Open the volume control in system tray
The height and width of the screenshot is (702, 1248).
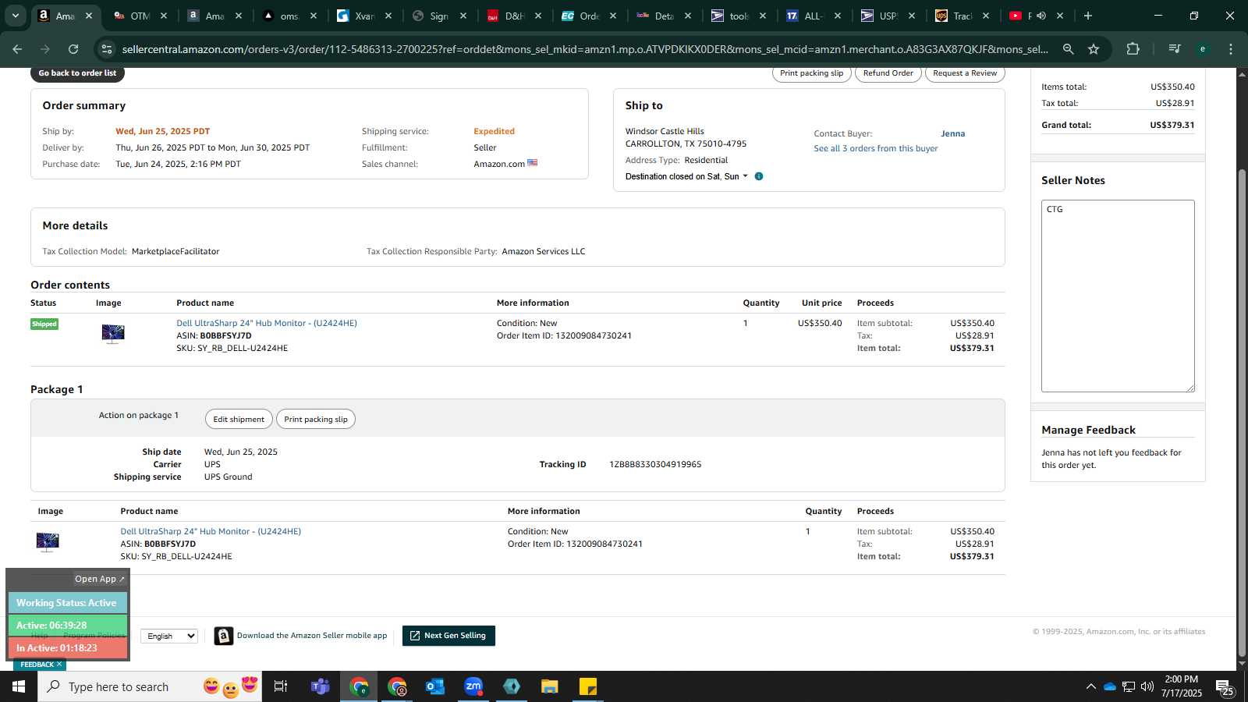(1147, 686)
